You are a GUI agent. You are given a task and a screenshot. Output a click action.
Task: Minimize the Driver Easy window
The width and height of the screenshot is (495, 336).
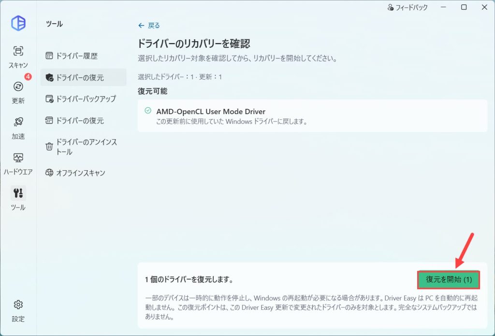444,7
